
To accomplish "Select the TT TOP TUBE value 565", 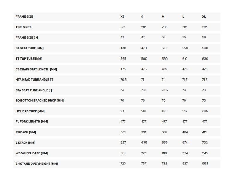I will [x=123, y=59].
